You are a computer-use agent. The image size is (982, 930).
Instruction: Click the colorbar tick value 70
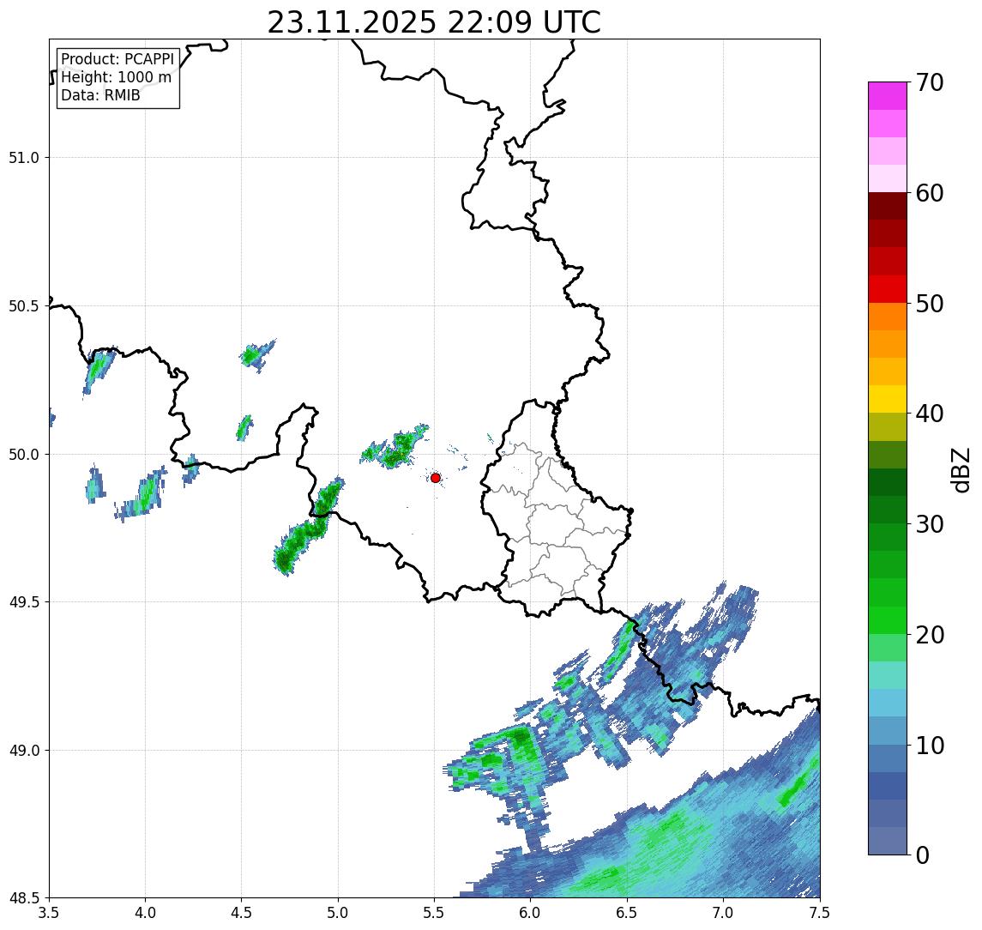pyautogui.click(x=930, y=82)
